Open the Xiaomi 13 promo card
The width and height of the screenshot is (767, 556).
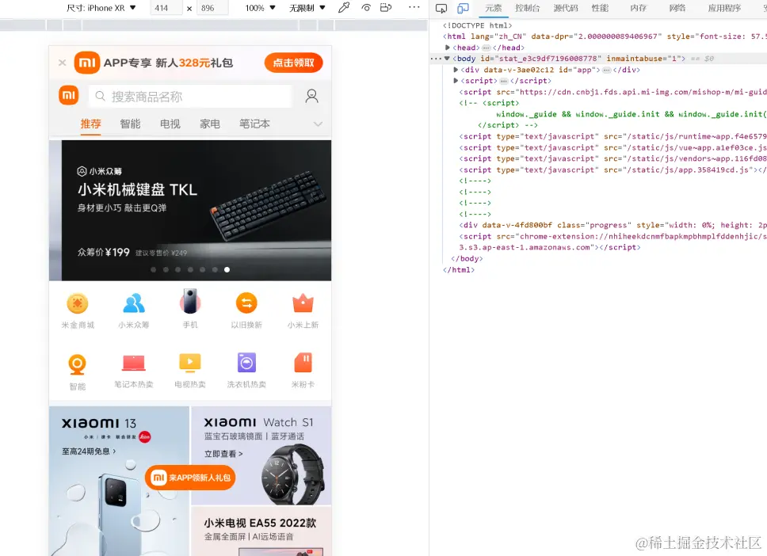[x=119, y=482]
